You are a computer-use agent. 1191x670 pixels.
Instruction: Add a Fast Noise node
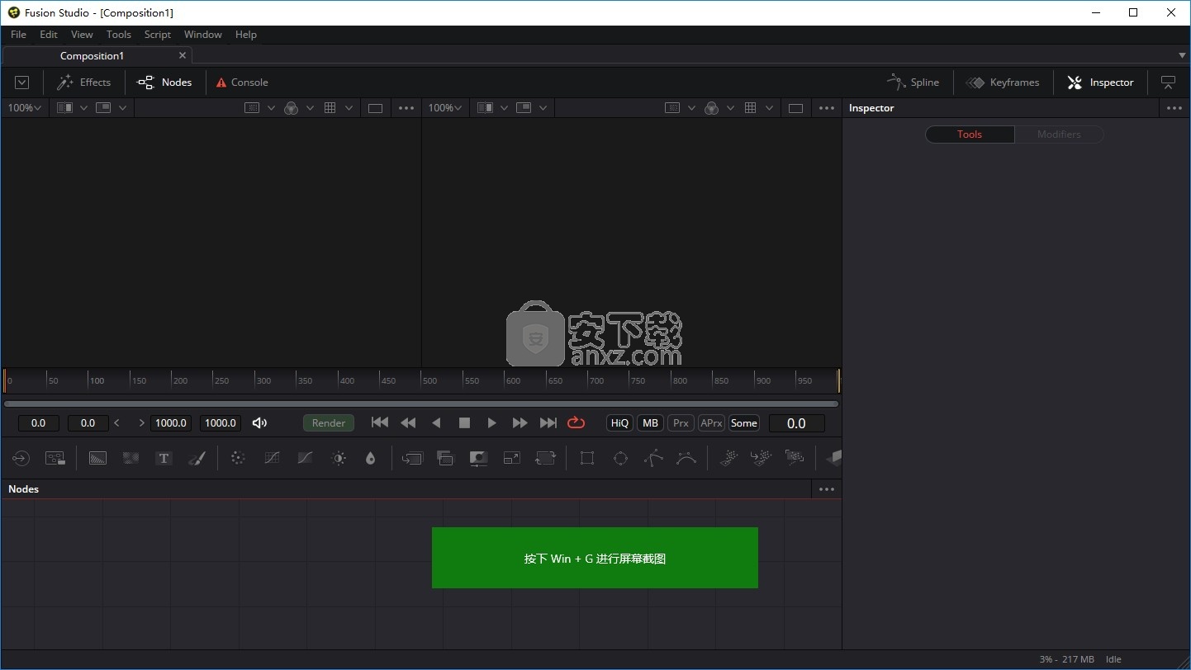coord(130,458)
